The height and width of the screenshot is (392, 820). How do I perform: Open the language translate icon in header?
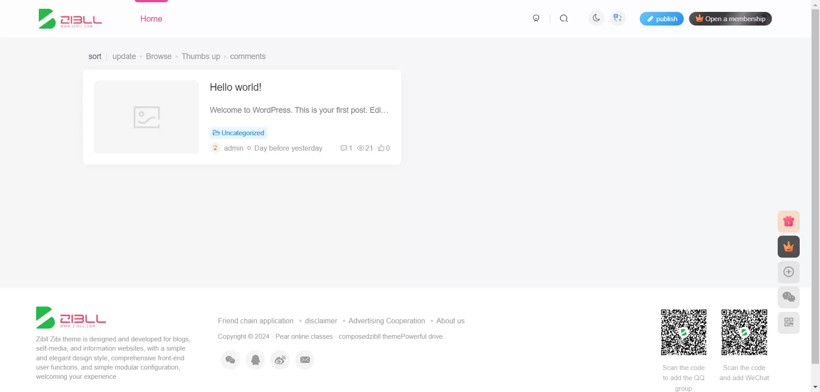click(x=618, y=18)
